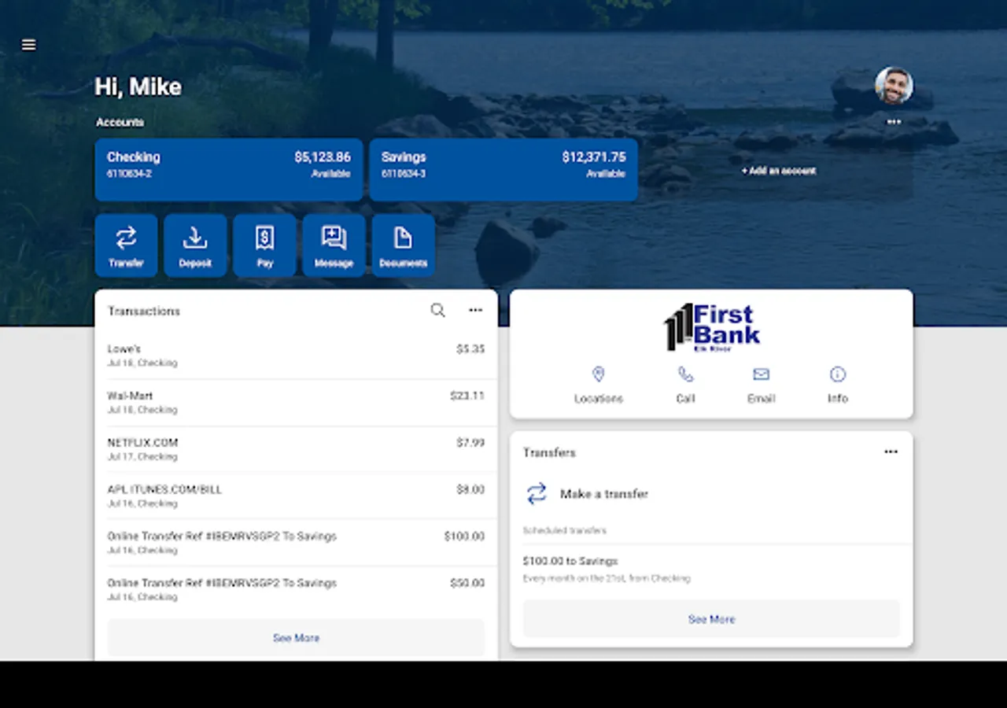Open the Savings account card
Image resolution: width=1007 pixels, height=708 pixels.
click(x=503, y=170)
